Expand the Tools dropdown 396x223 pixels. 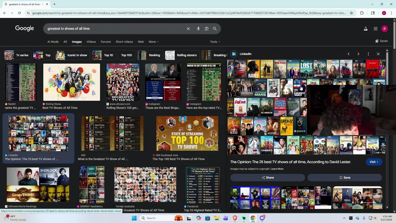(215, 42)
